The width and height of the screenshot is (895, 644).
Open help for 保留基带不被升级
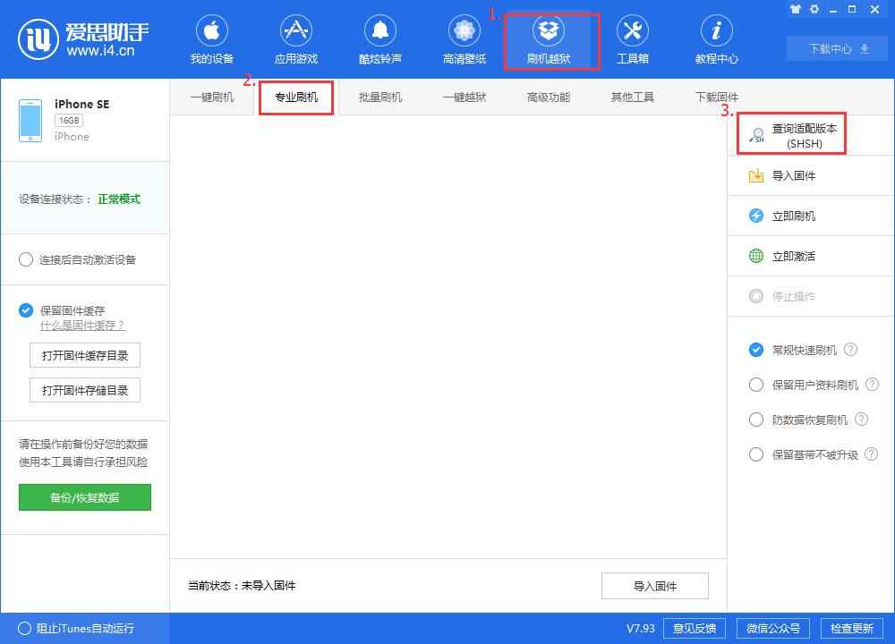[x=871, y=454]
